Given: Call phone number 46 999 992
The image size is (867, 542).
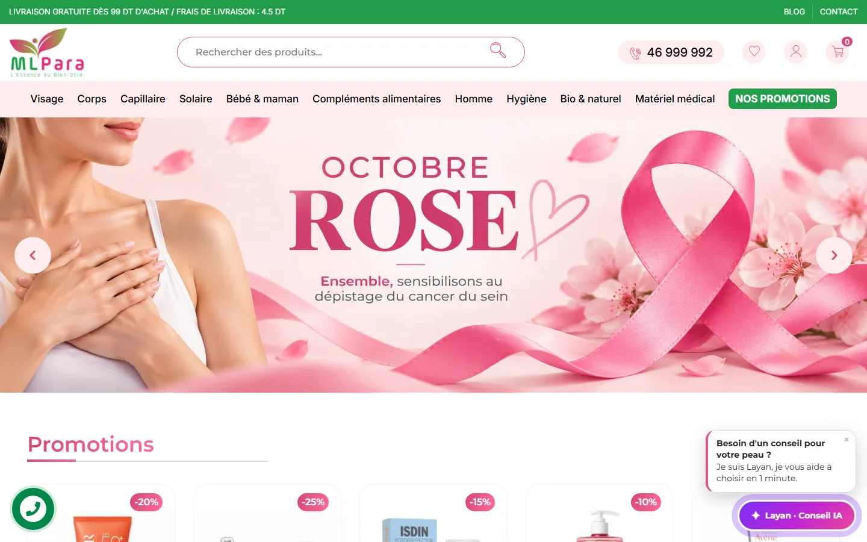Looking at the screenshot, I should (x=671, y=52).
